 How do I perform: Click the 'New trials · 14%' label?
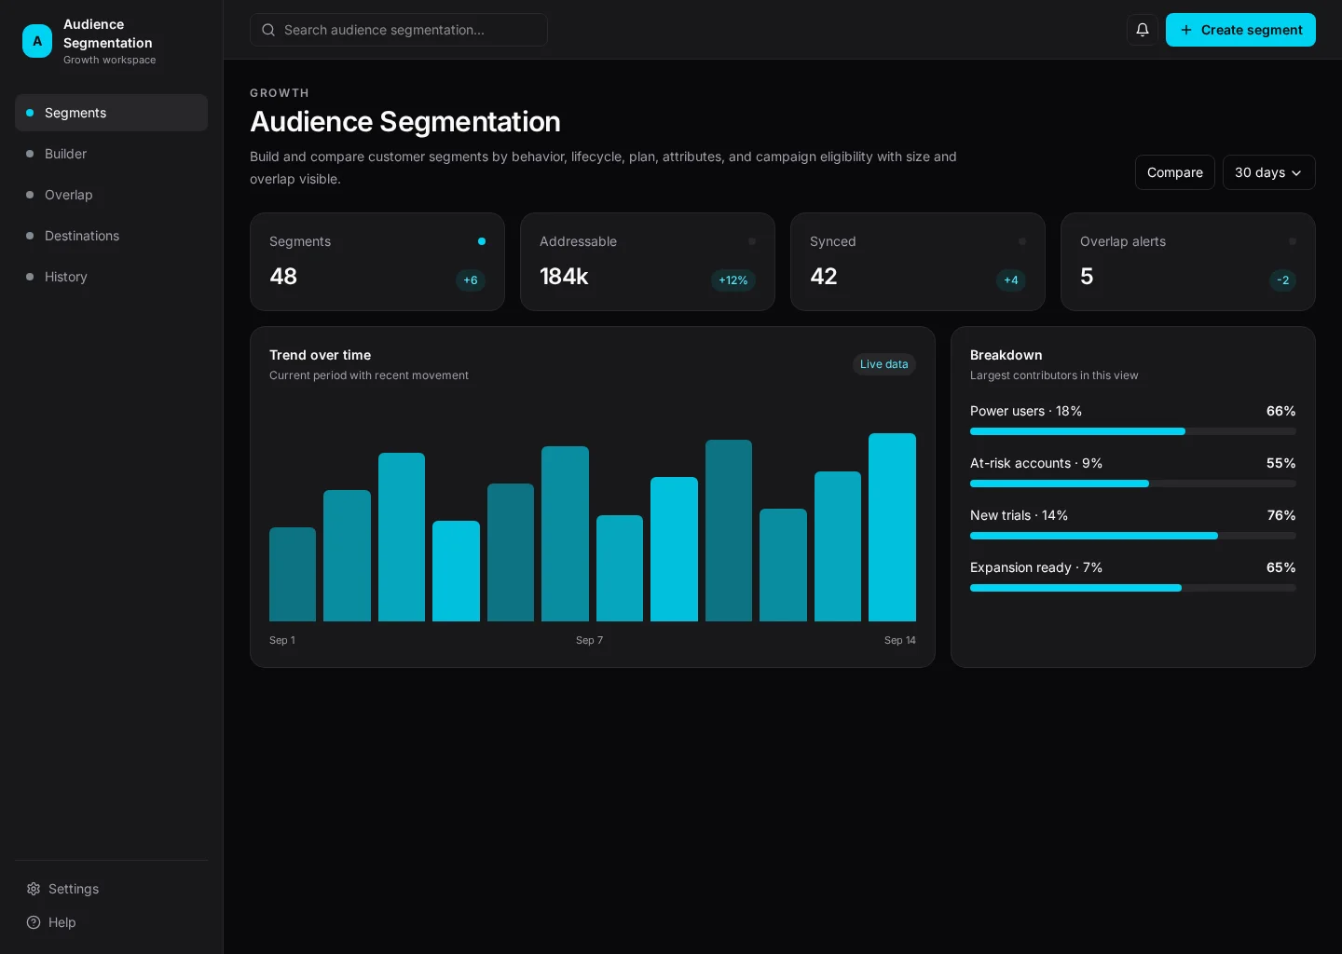(x=1020, y=515)
